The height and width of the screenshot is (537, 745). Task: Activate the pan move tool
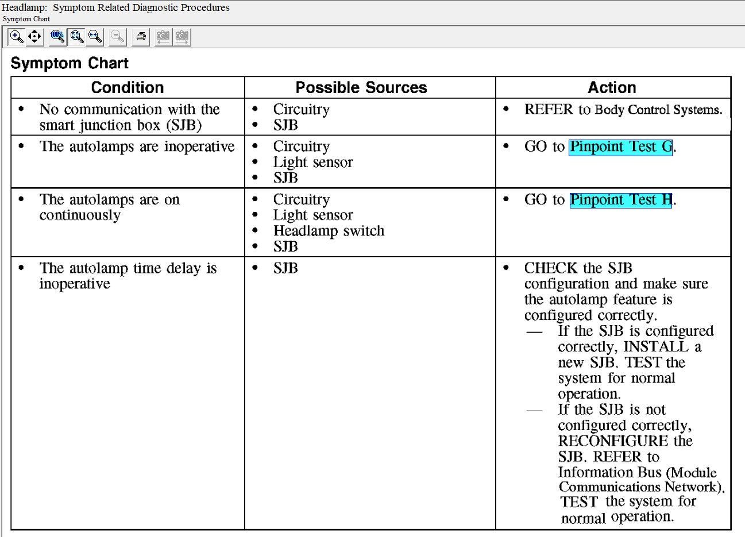[x=34, y=37]
